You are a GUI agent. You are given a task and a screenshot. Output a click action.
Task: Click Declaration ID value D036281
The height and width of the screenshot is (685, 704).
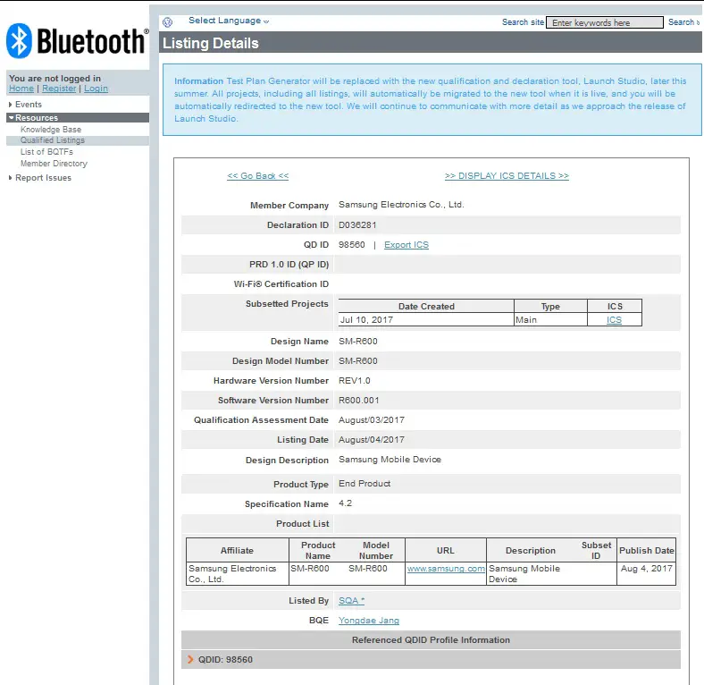[x=357, y=225]
